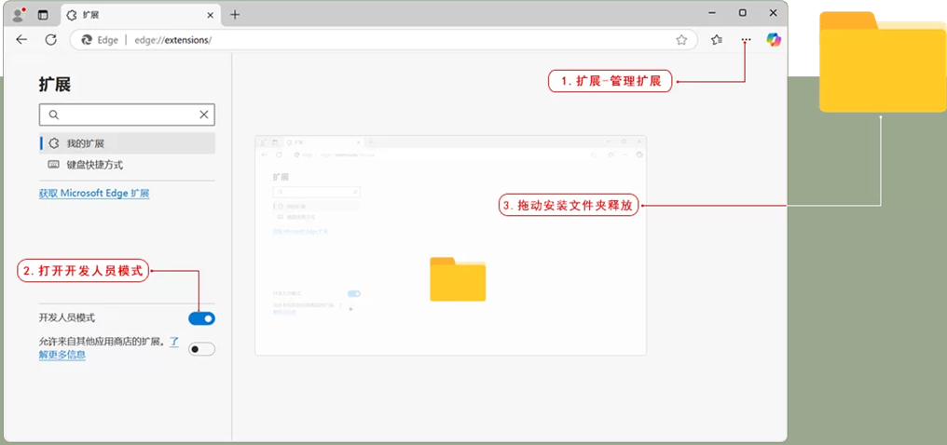Click the large yellow folder outside window
The width and height of the screenshot is (947, 445).
(x=883, y=62)
